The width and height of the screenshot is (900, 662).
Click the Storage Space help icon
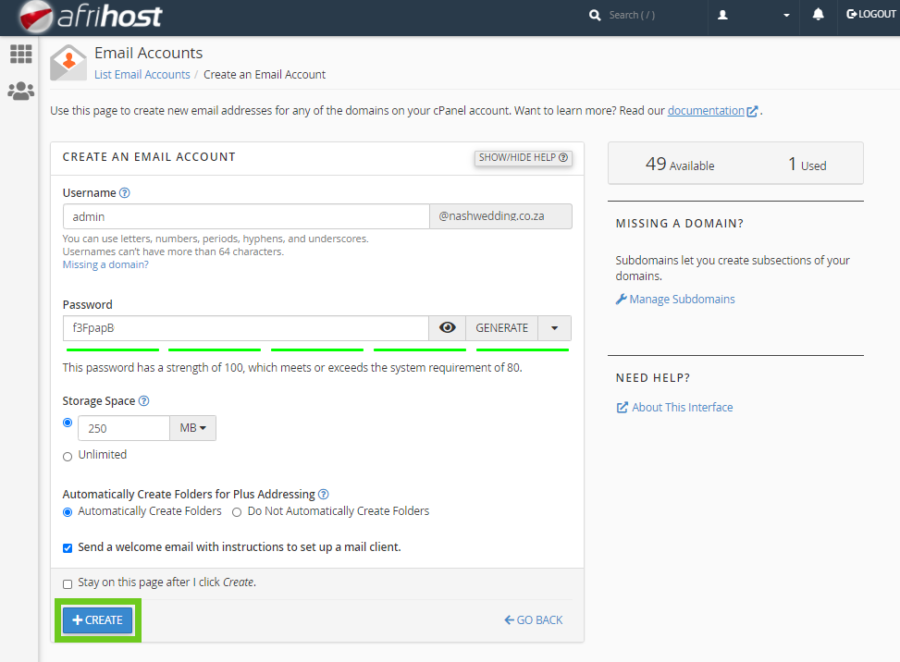point(143,401)
